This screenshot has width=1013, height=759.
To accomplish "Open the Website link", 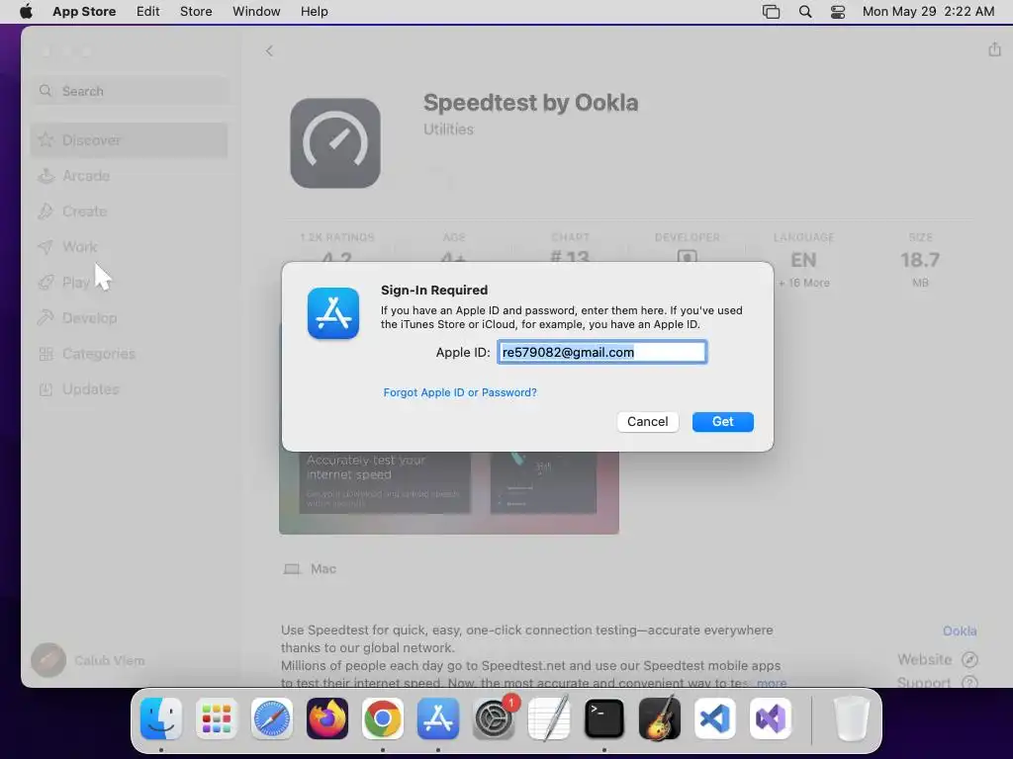I will click(x=938, y=659).
